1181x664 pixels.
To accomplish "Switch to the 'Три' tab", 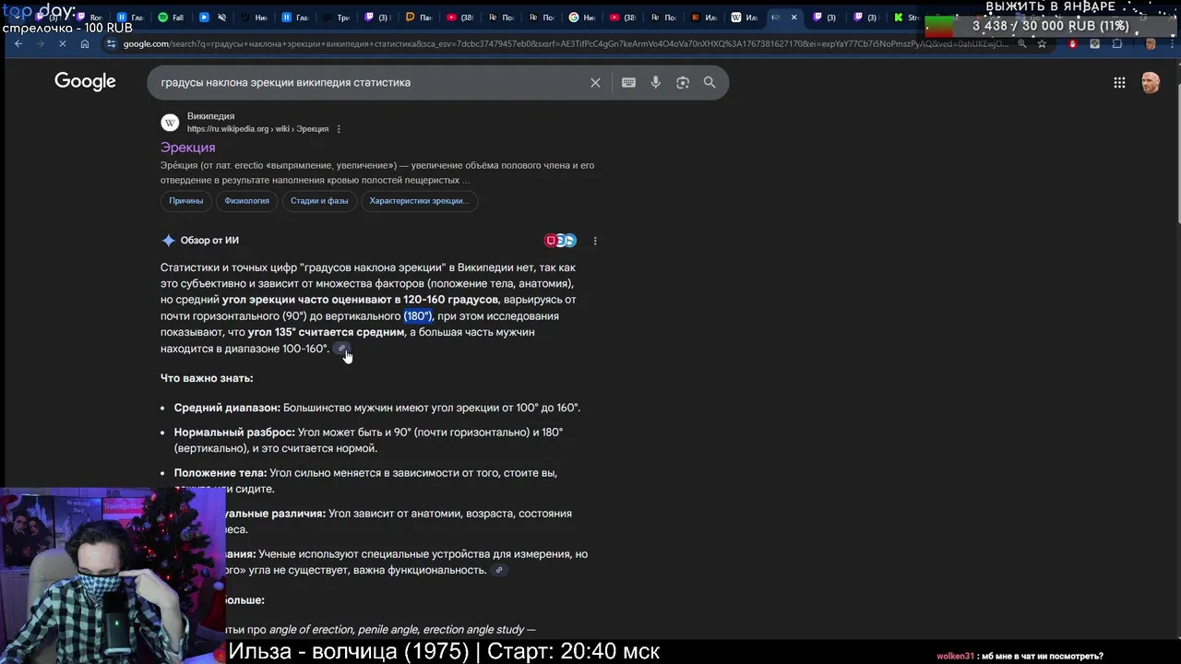I will click(337, 18).
